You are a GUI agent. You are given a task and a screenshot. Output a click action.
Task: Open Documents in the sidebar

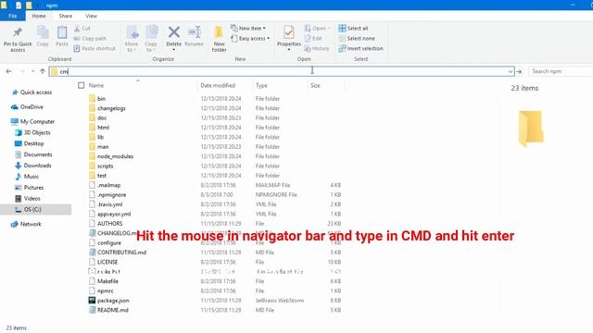(33, 154)
